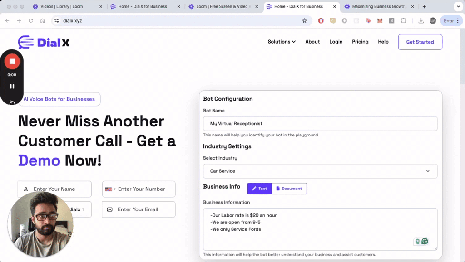Screen dimensions: 465x262
Task: Stop the Loom recording
Action: (12, 61)
